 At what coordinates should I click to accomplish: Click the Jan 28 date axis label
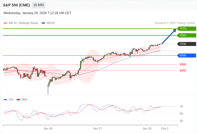[x=147, y=128]
